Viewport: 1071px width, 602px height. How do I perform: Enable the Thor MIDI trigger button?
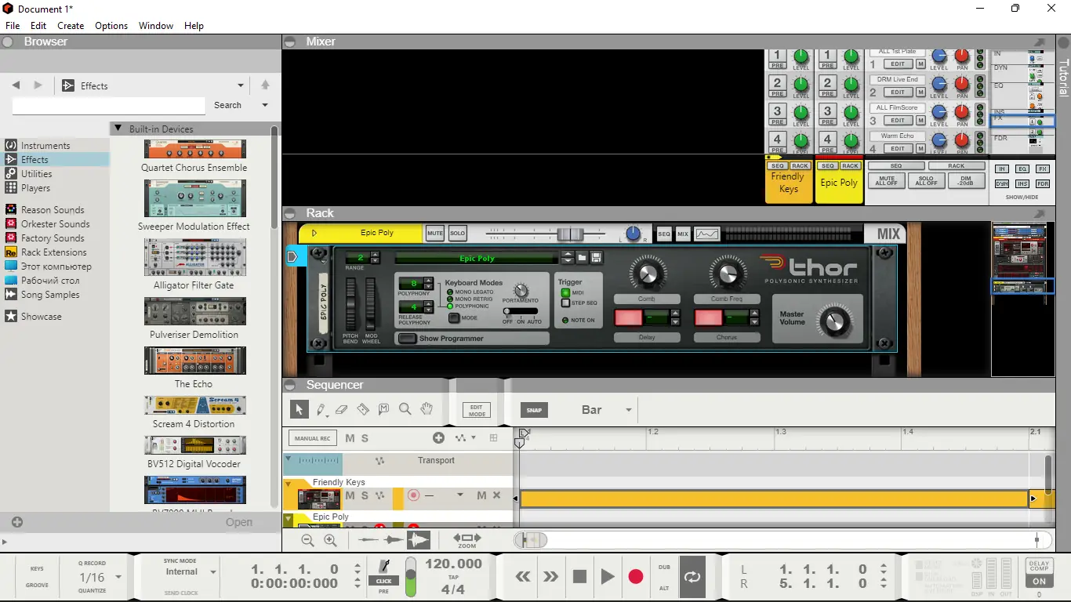coord(565,292)
